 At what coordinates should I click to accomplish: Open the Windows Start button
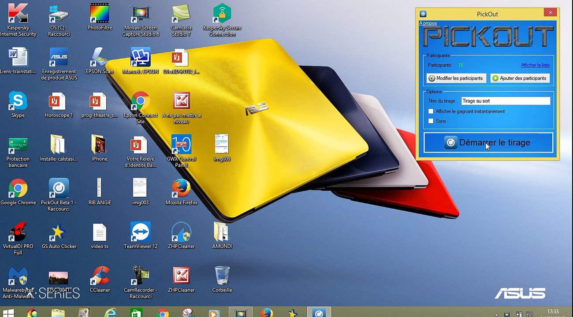pos(8,313)
